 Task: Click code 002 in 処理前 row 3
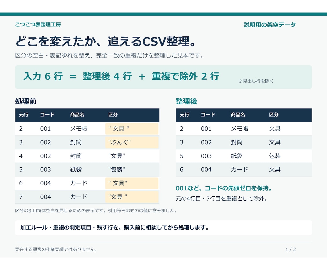45,142
